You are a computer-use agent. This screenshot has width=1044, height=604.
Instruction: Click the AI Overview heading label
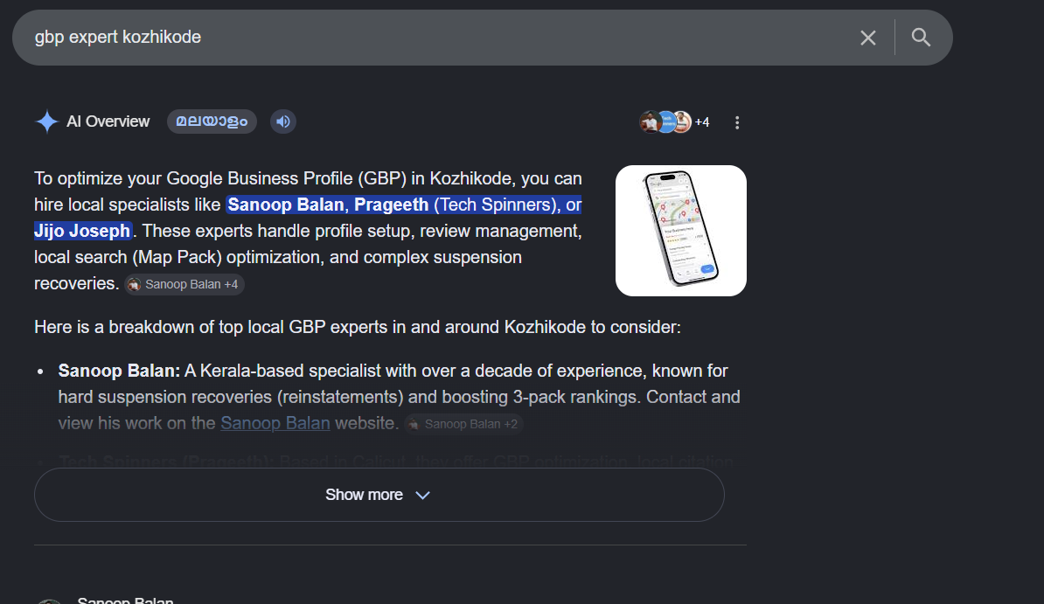(x=108, y=121)
